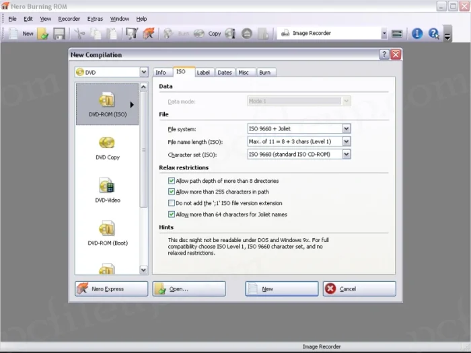
Task: Click the Disc Info toolbar icon
Action: click(230, 34)
